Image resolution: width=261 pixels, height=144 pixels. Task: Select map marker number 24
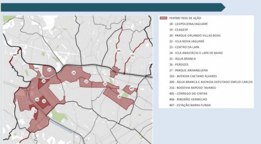pos(73,73)
